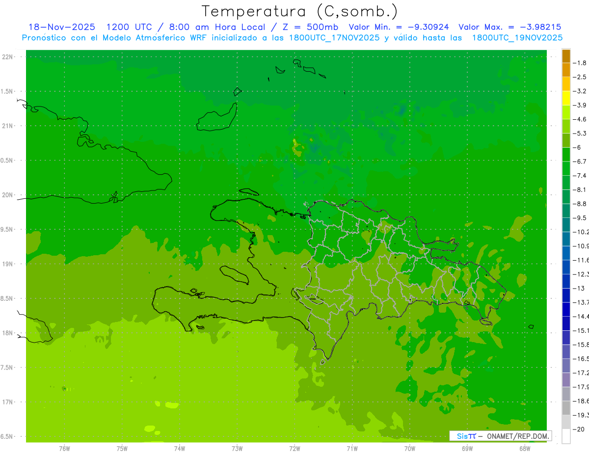Pick the white swatch below -20
589x455 pixels.
pos(566,436)
